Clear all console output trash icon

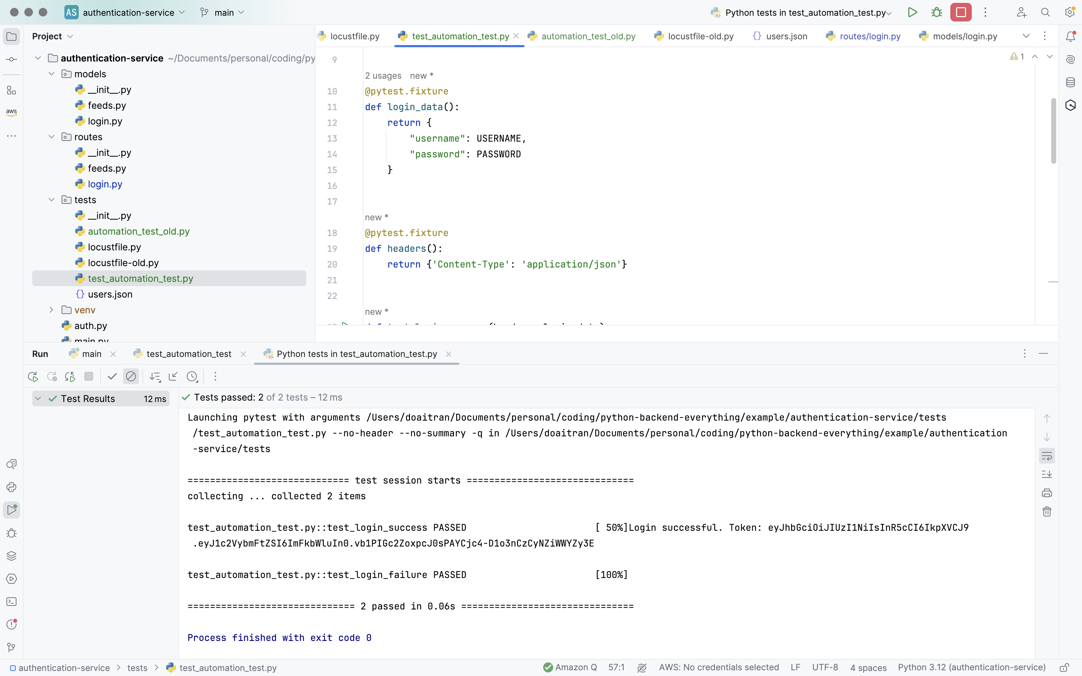point(1047,511)
